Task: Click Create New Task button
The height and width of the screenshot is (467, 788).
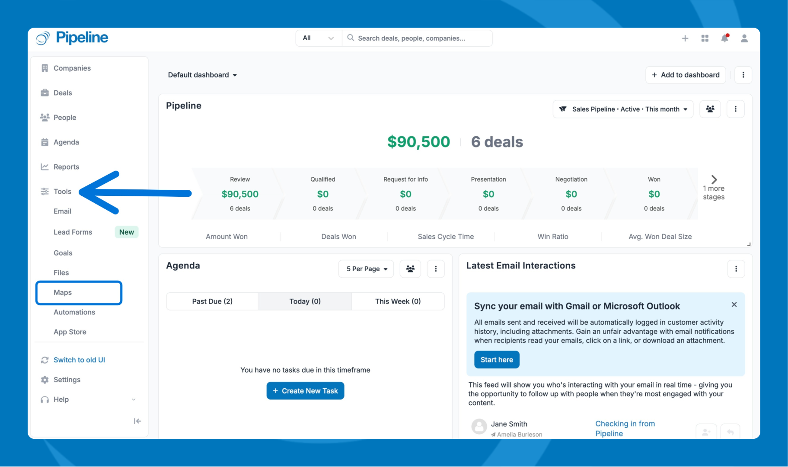Action: pos(305,391)
